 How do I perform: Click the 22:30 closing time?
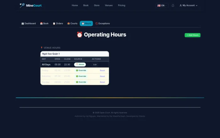[x=67, y=65]
